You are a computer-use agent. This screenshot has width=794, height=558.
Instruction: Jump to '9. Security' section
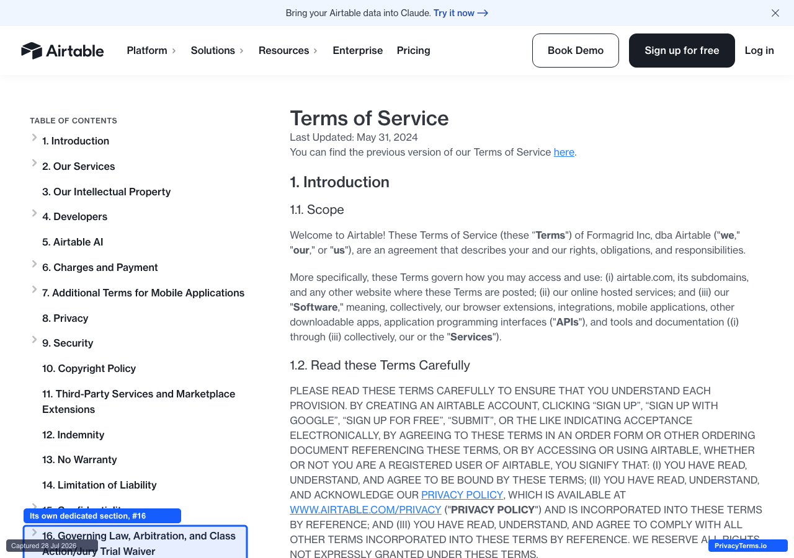tap(68, 343)
